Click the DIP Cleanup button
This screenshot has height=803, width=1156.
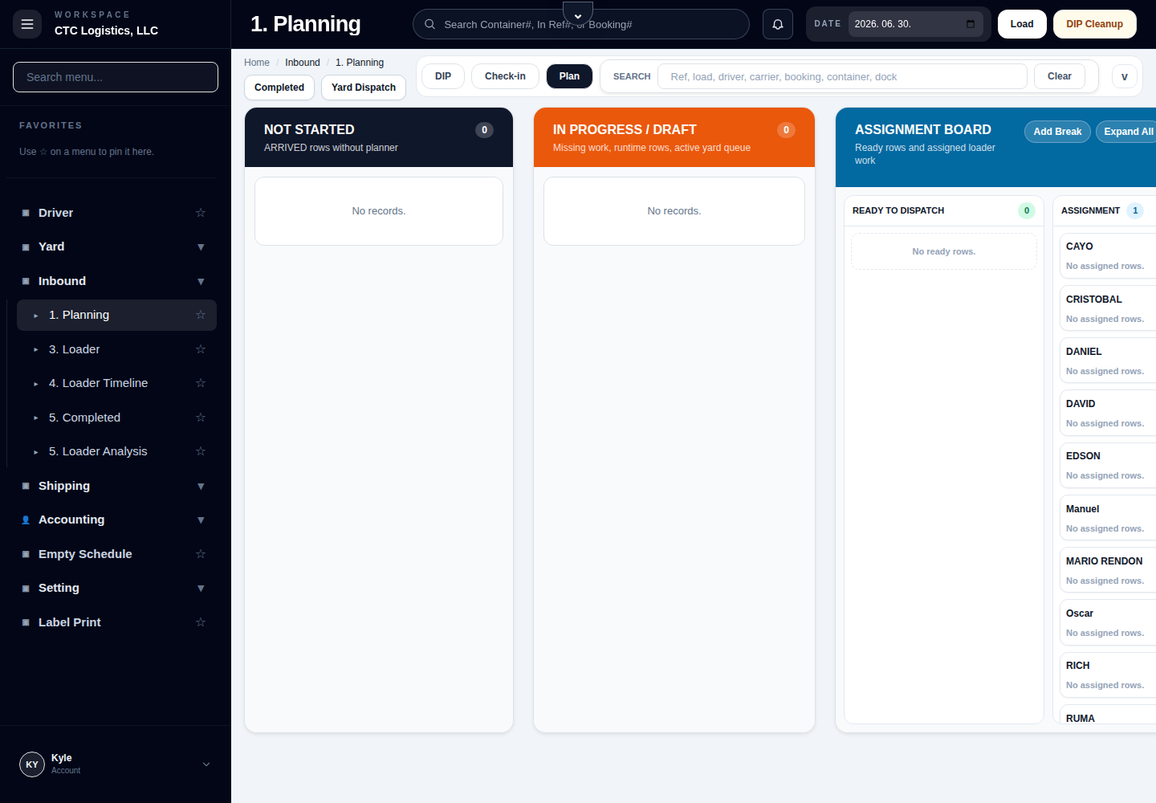[1095, 24]
